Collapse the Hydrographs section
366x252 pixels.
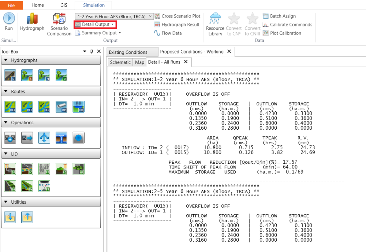click(x=6, y=60)
